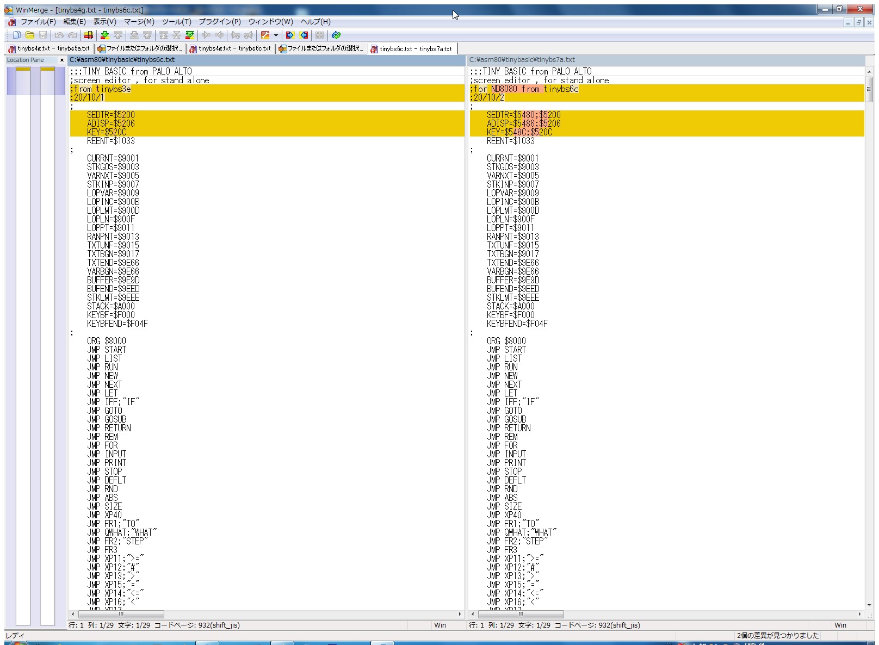
Task: Click the Copy to right icon
Action: click(206, 35)
